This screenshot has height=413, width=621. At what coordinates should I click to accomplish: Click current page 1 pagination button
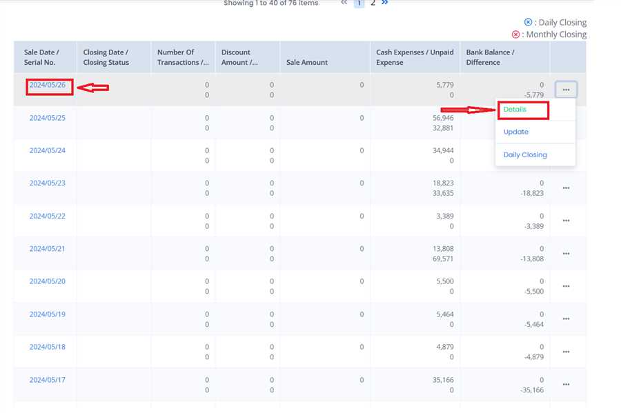(x=359, y=3)
